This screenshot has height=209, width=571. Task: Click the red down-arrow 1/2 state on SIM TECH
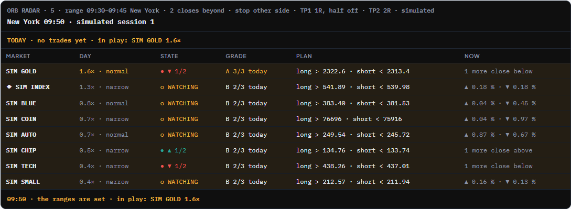(174, 166)
